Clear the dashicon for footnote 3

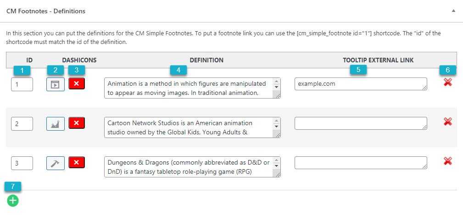(77, 162)
